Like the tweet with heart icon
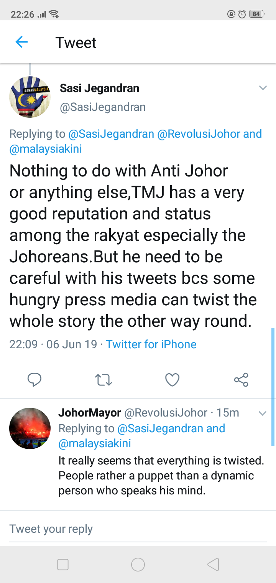 coord(172,380)
